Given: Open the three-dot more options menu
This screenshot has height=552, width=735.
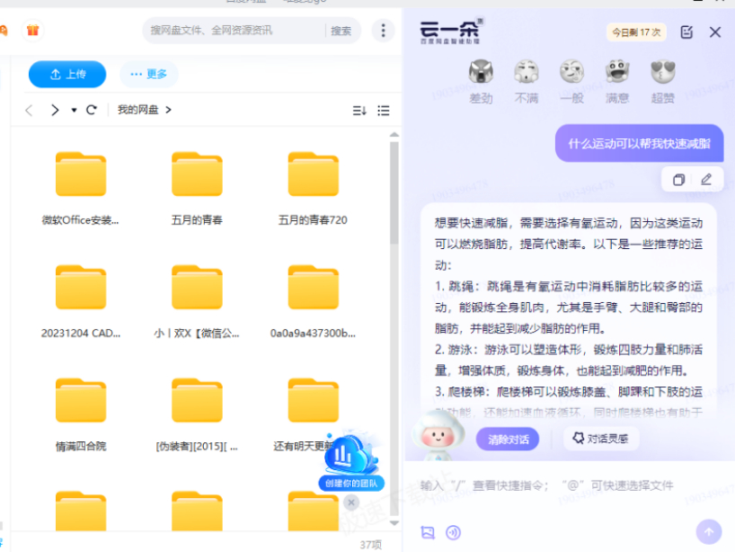Looking at the screenshot, I should (x=383, y=31).
